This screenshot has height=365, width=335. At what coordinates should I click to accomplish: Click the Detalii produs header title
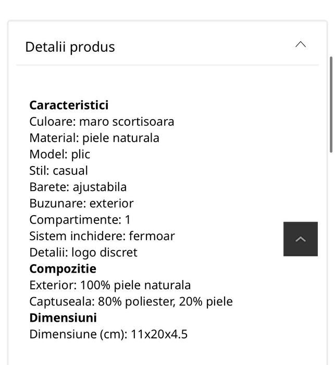(70, 47)
